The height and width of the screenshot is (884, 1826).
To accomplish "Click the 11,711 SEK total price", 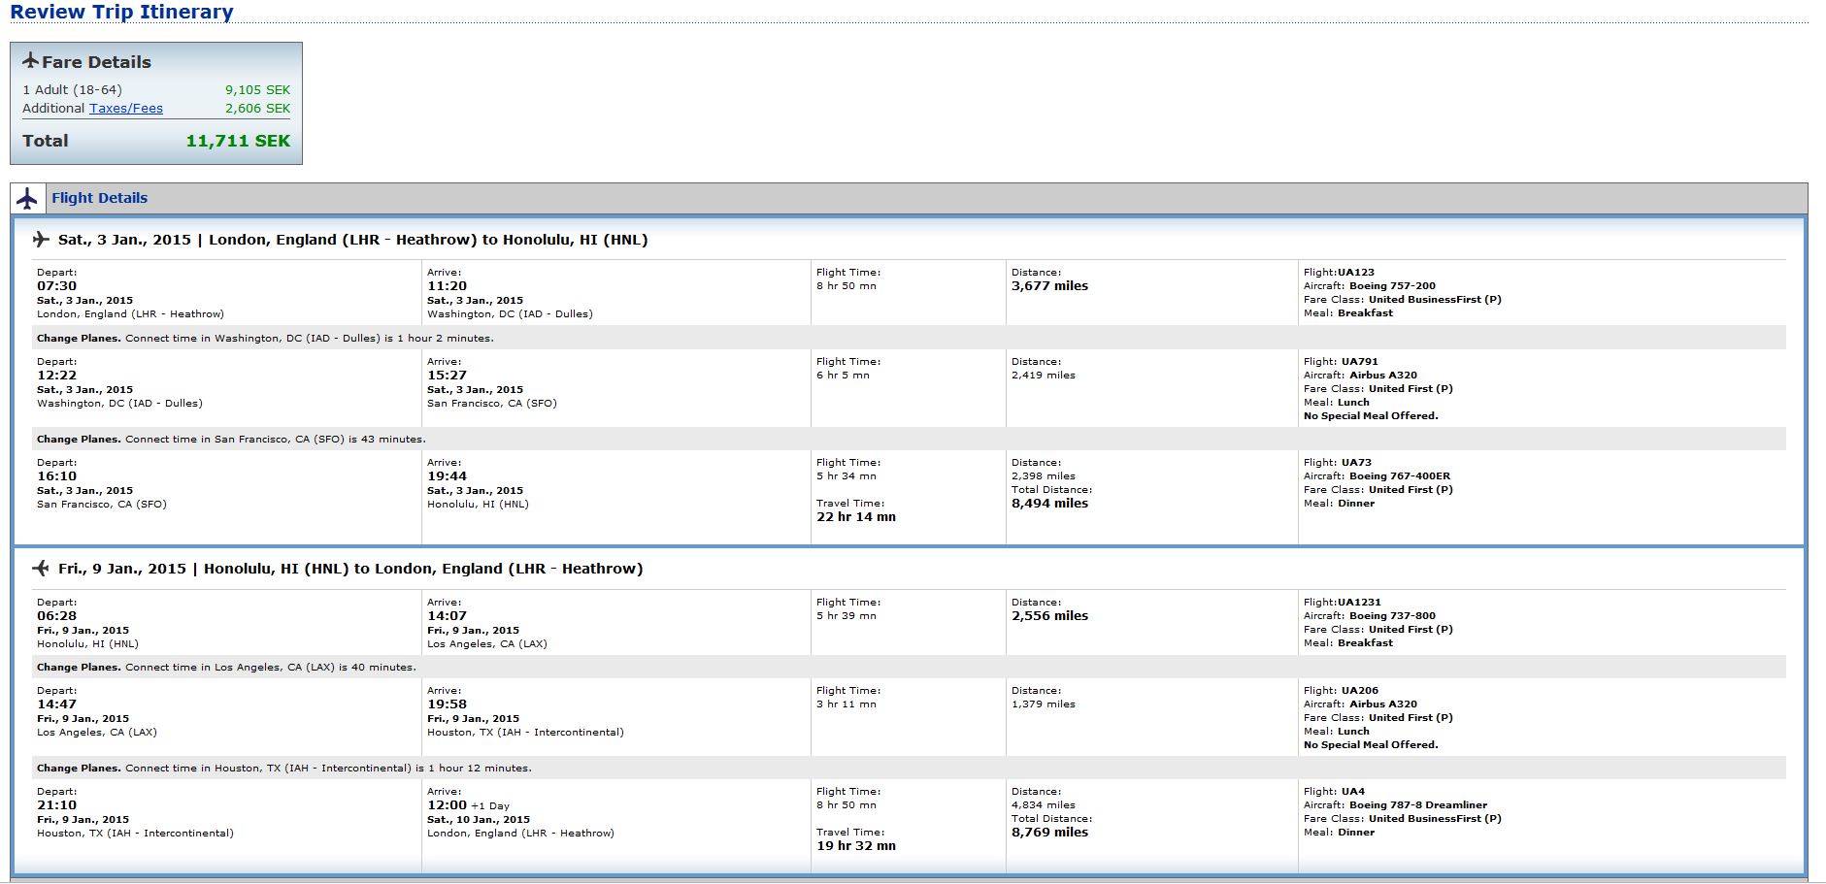I will click(238, 141).
